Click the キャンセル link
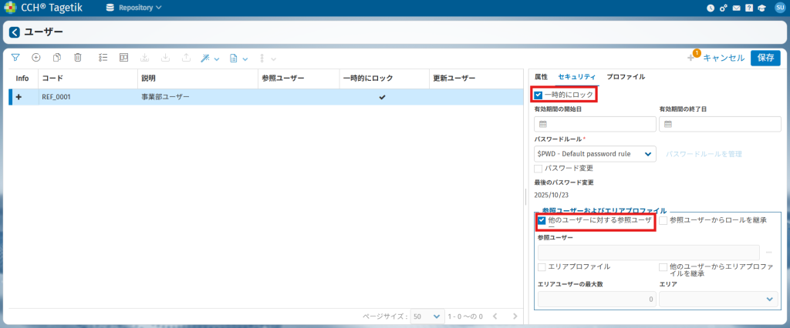The image size is (790, 328). 724,58
